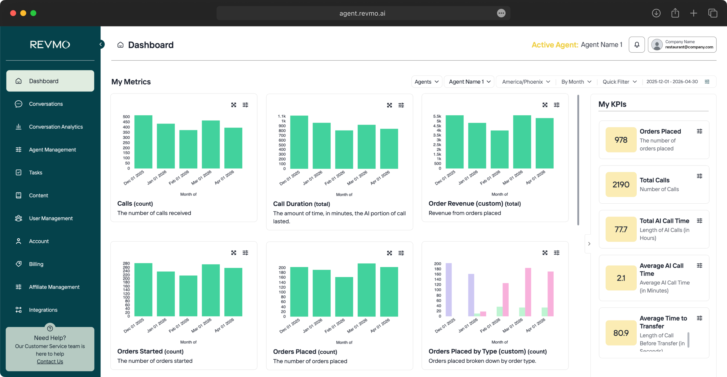Expand the Orders Started chart fullscreen
This screenshot has height=377, width=727.
click(234, 253)
